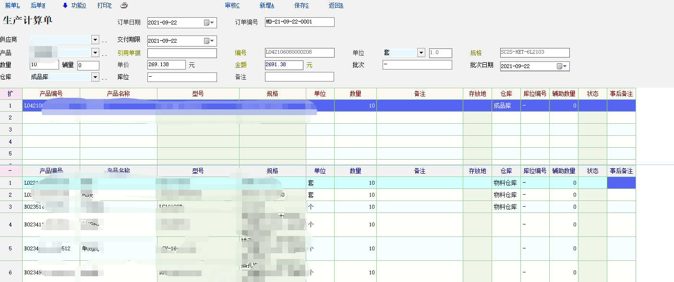Click the blue down-arrow 功能 icon
This screenshot has width=674, height=282.
coord(65,6)
